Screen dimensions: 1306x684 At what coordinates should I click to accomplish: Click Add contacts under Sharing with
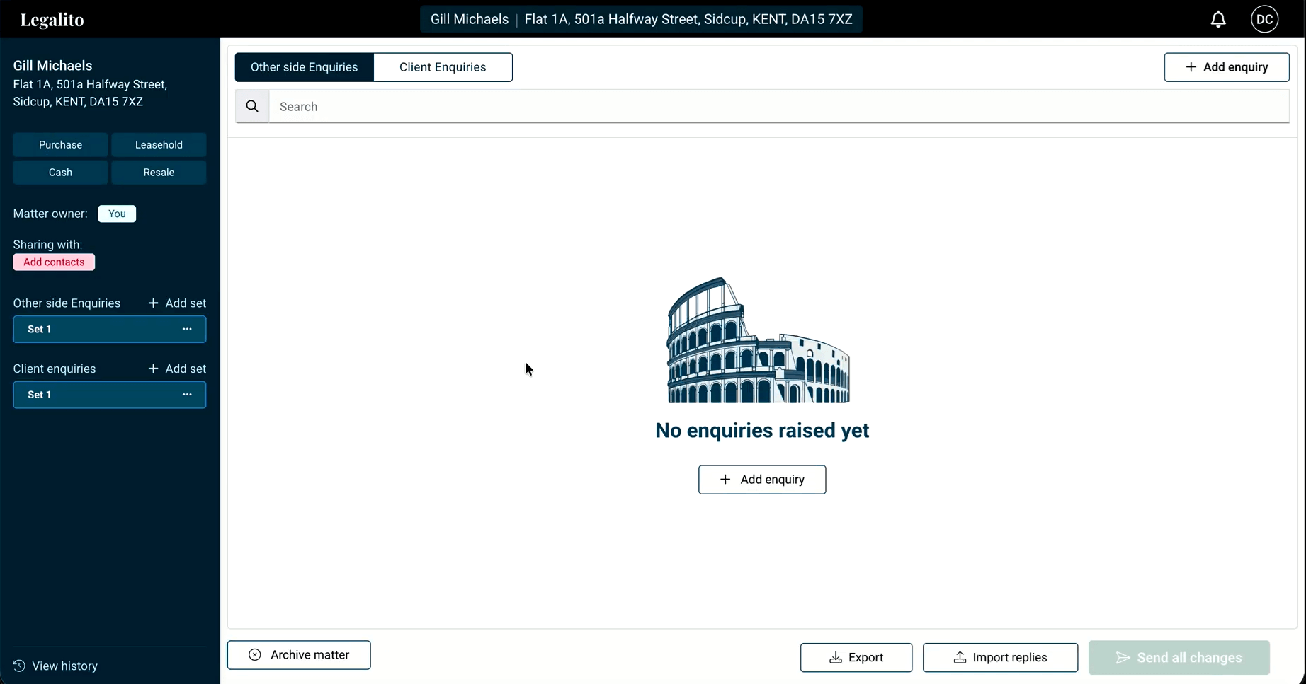(x=54, y=262)
